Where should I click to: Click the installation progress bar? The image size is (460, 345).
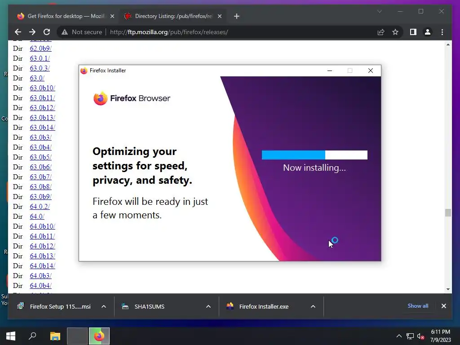314,155
